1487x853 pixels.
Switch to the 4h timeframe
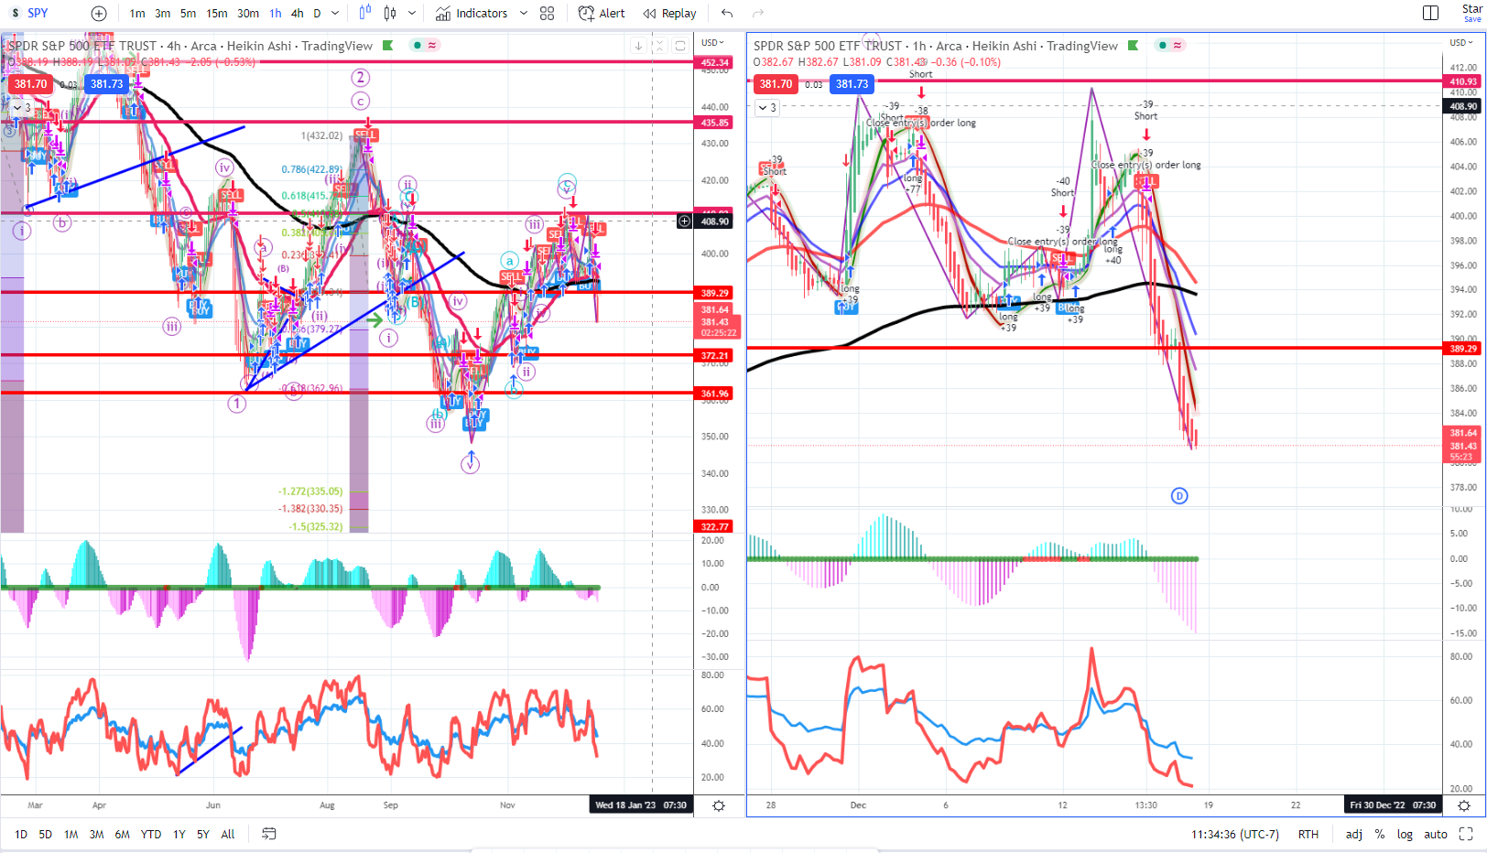[x=297, y=13]
